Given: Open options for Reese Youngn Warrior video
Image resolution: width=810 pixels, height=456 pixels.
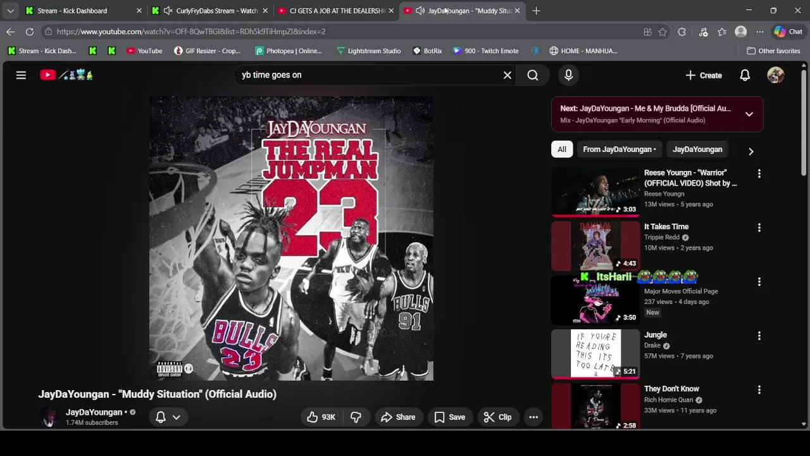Looking at the screenshot, I should [x=759, y=173].
